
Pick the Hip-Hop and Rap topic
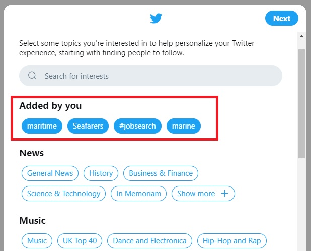pyautogui.click(x=231, y=241)
